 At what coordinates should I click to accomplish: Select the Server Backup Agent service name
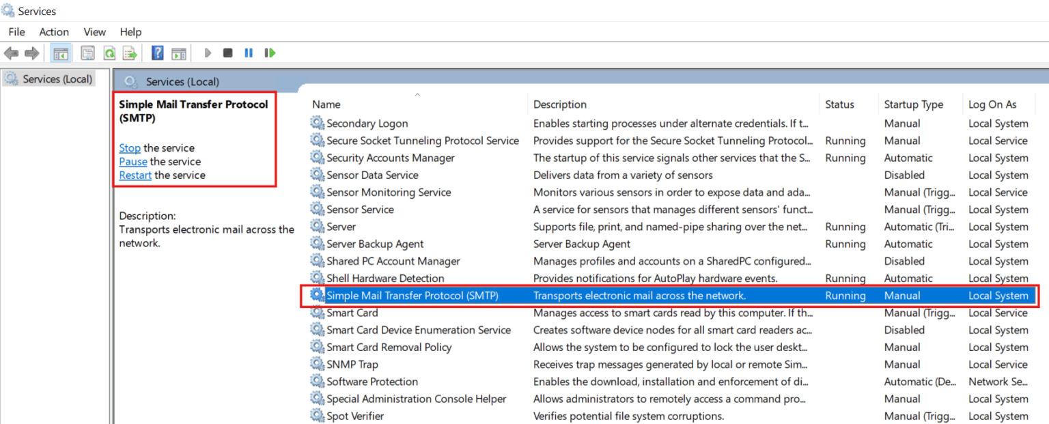point(375,244)
